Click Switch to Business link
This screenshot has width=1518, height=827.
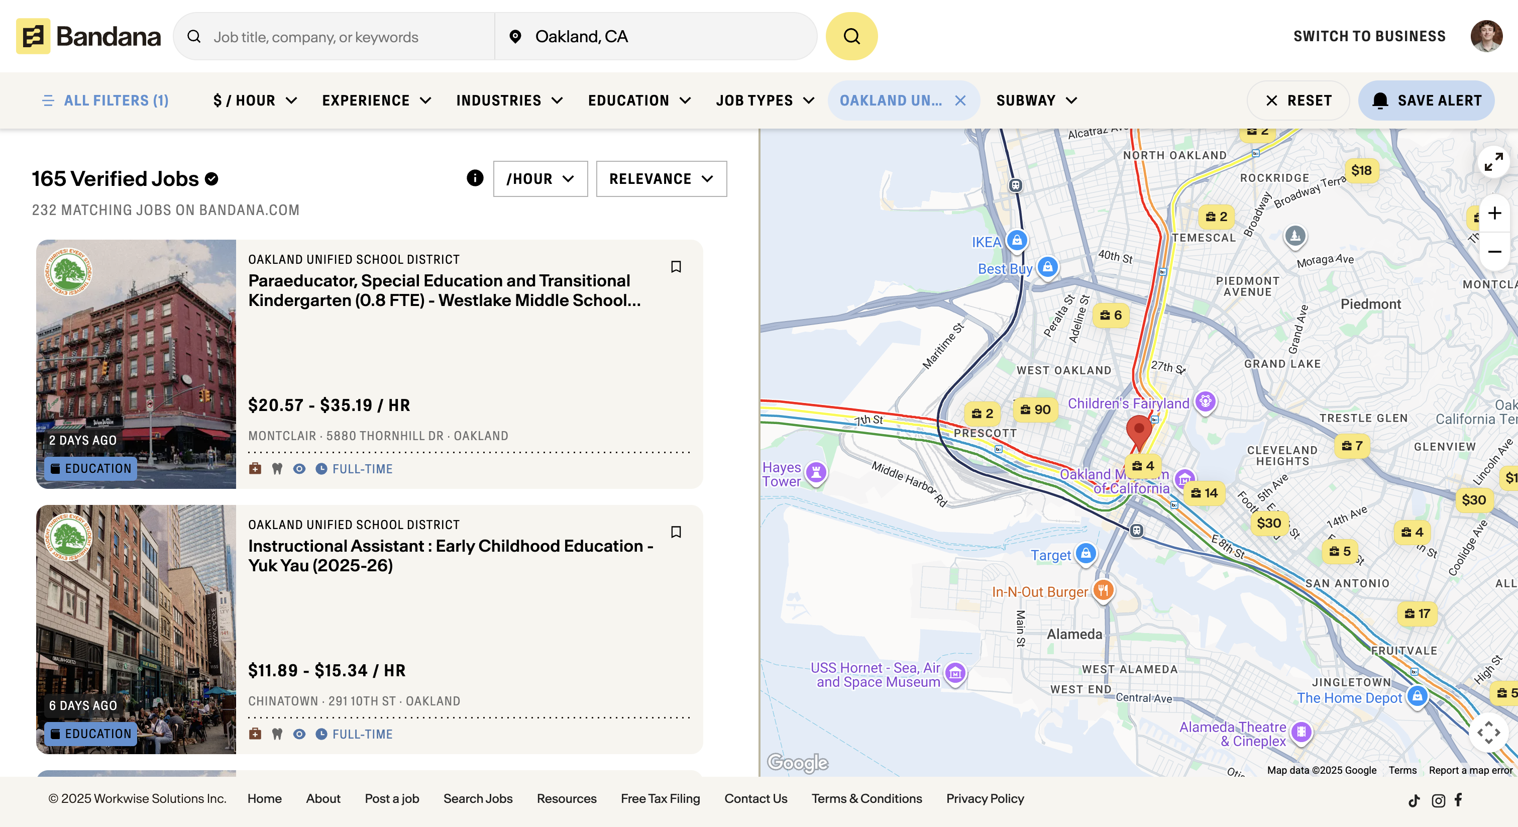coord(1369,37)
